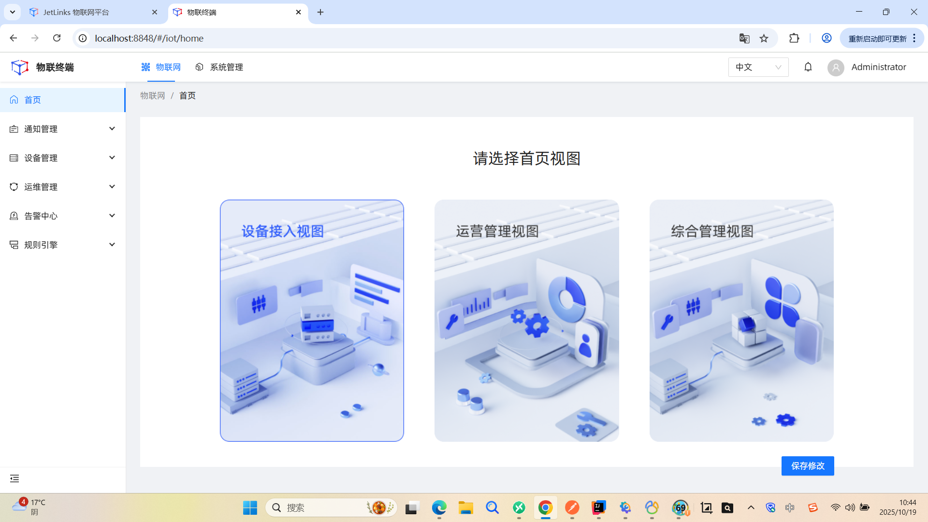Click the 告警中心 alarm icon

(14, 216)
